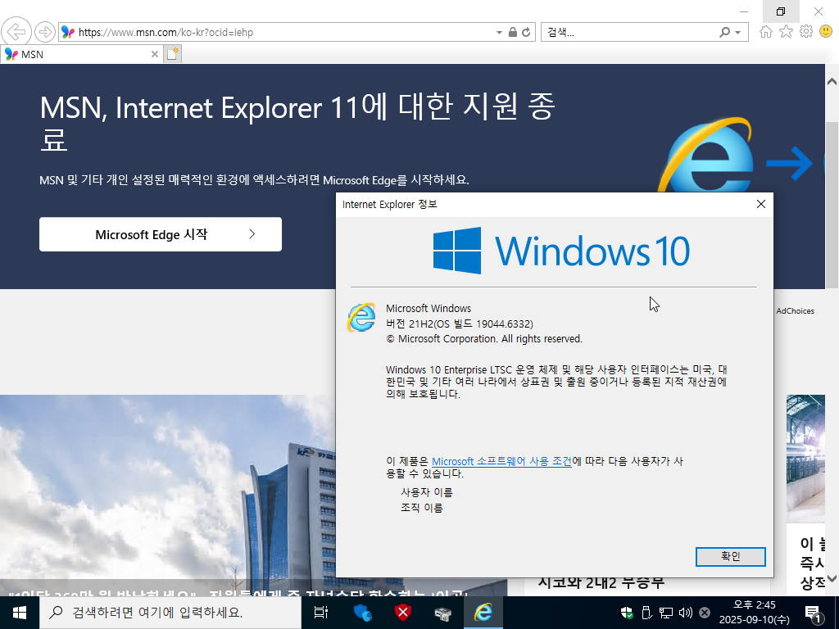This screenshot has height=629, width=839.
Task: Open the notification center icon
Action: [x=814, y=613]
